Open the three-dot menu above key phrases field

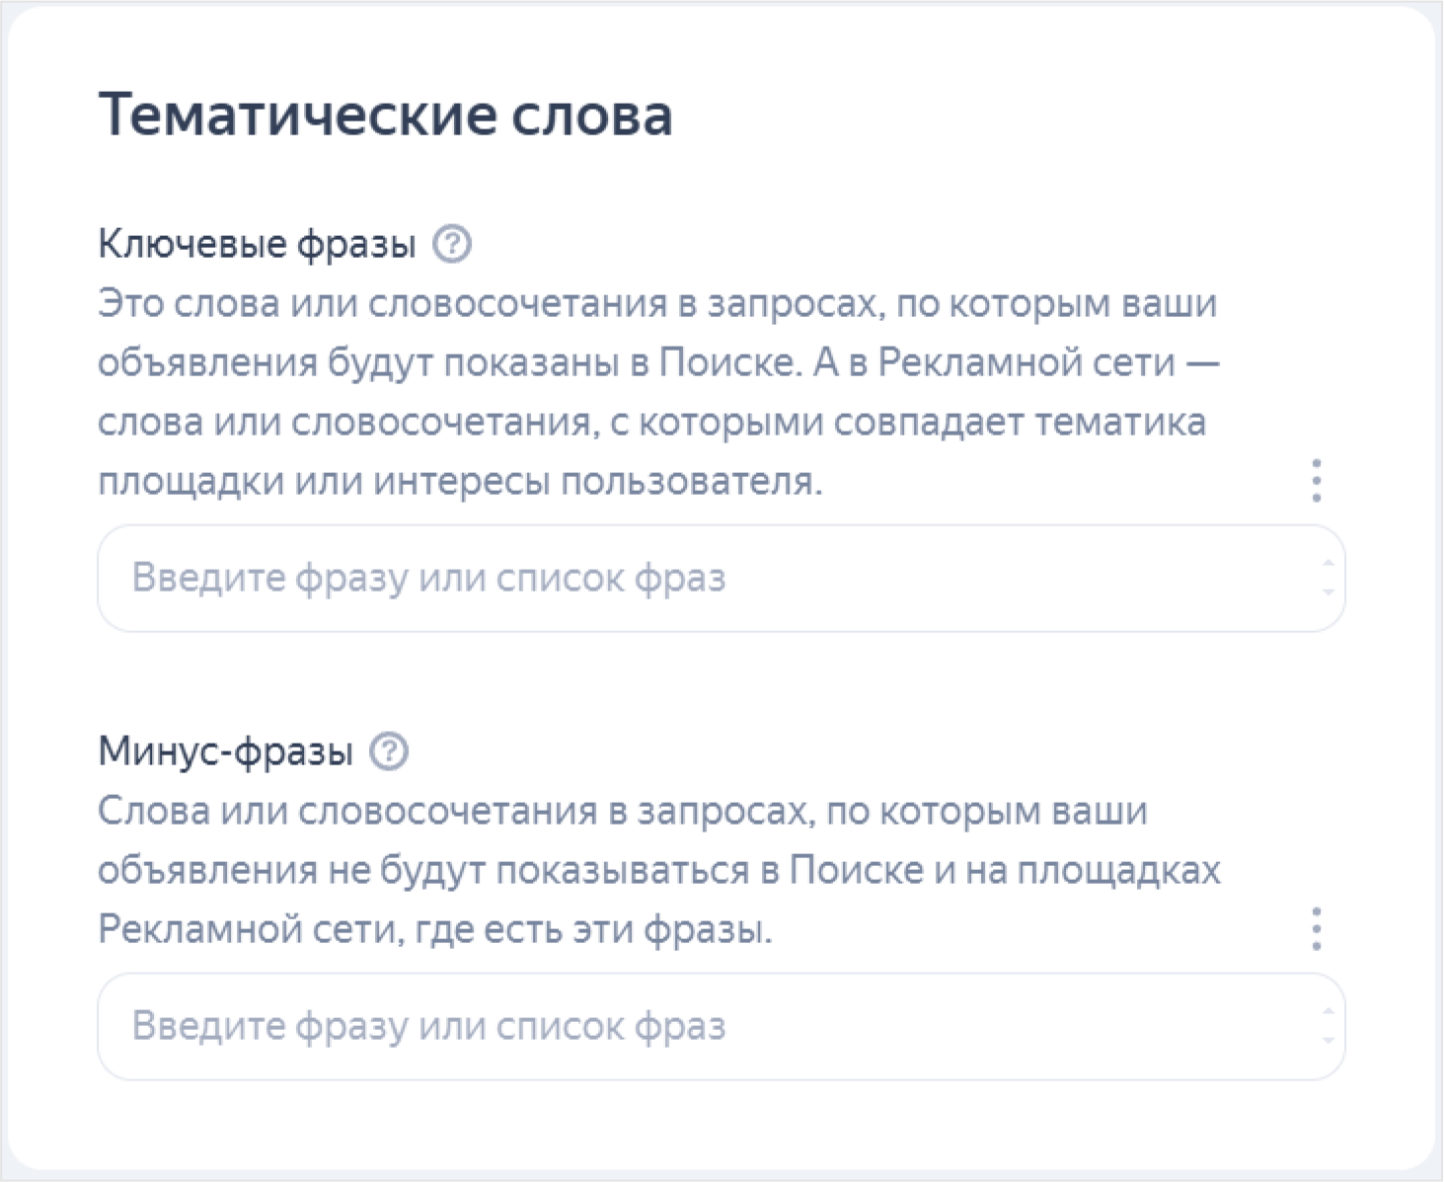pos(1317,480)
